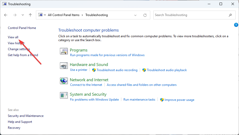The height and width of the screenshot is (135, 239).
Task: Expand the address bar history dropdown
Action: [135, 15]
